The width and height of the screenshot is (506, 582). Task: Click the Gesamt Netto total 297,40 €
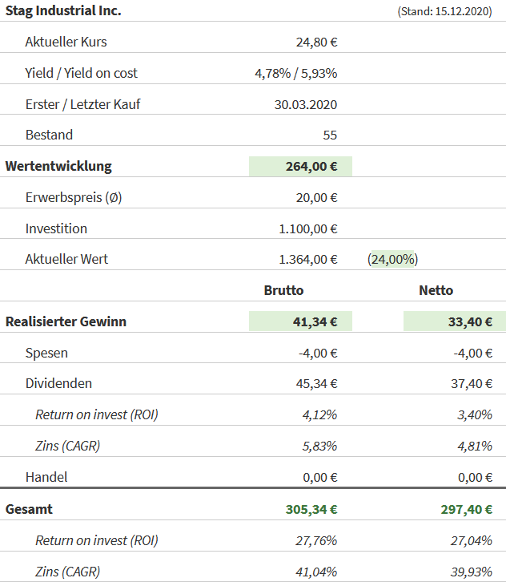(466, 509)
